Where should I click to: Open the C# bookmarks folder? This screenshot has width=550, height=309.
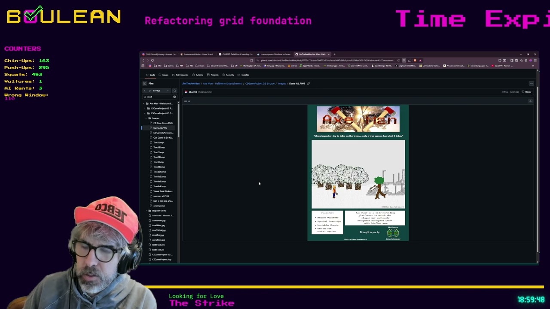coord(235,66)
